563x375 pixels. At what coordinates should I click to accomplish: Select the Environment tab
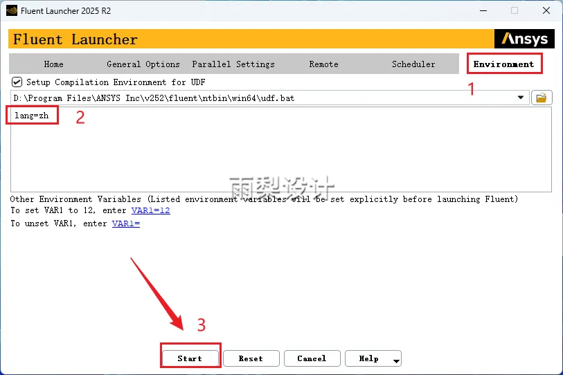click(x=503, y=64)
